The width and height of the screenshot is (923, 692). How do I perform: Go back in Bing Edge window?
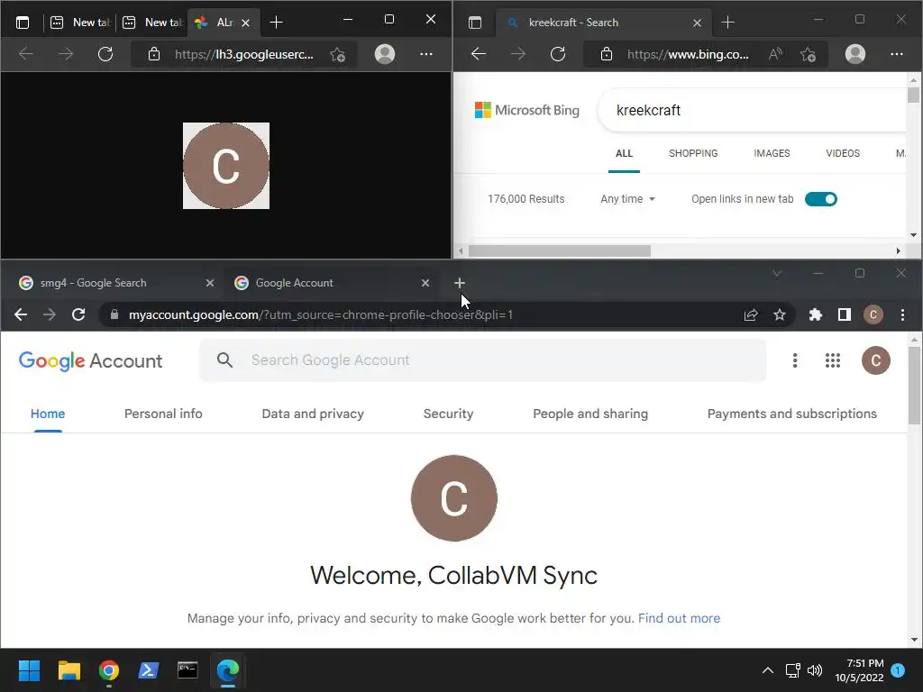pyautogui.click(x=479, y=54)
